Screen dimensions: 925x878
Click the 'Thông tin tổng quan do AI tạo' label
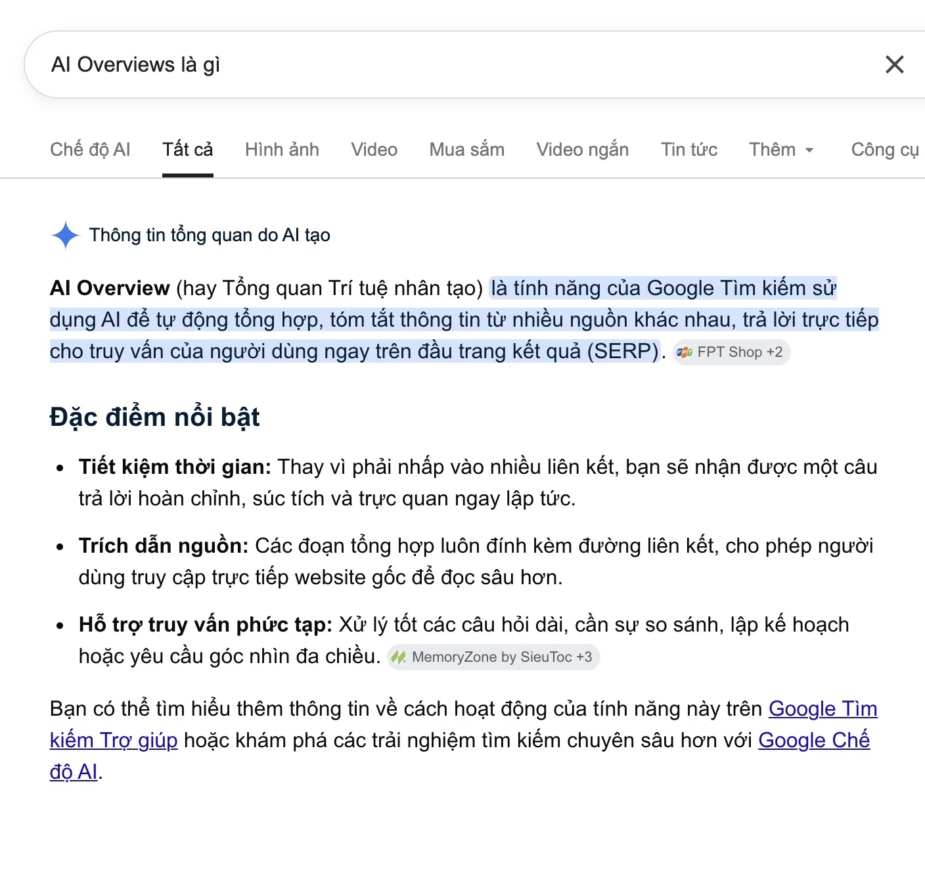pyautogui.click(x=210, y=235)
